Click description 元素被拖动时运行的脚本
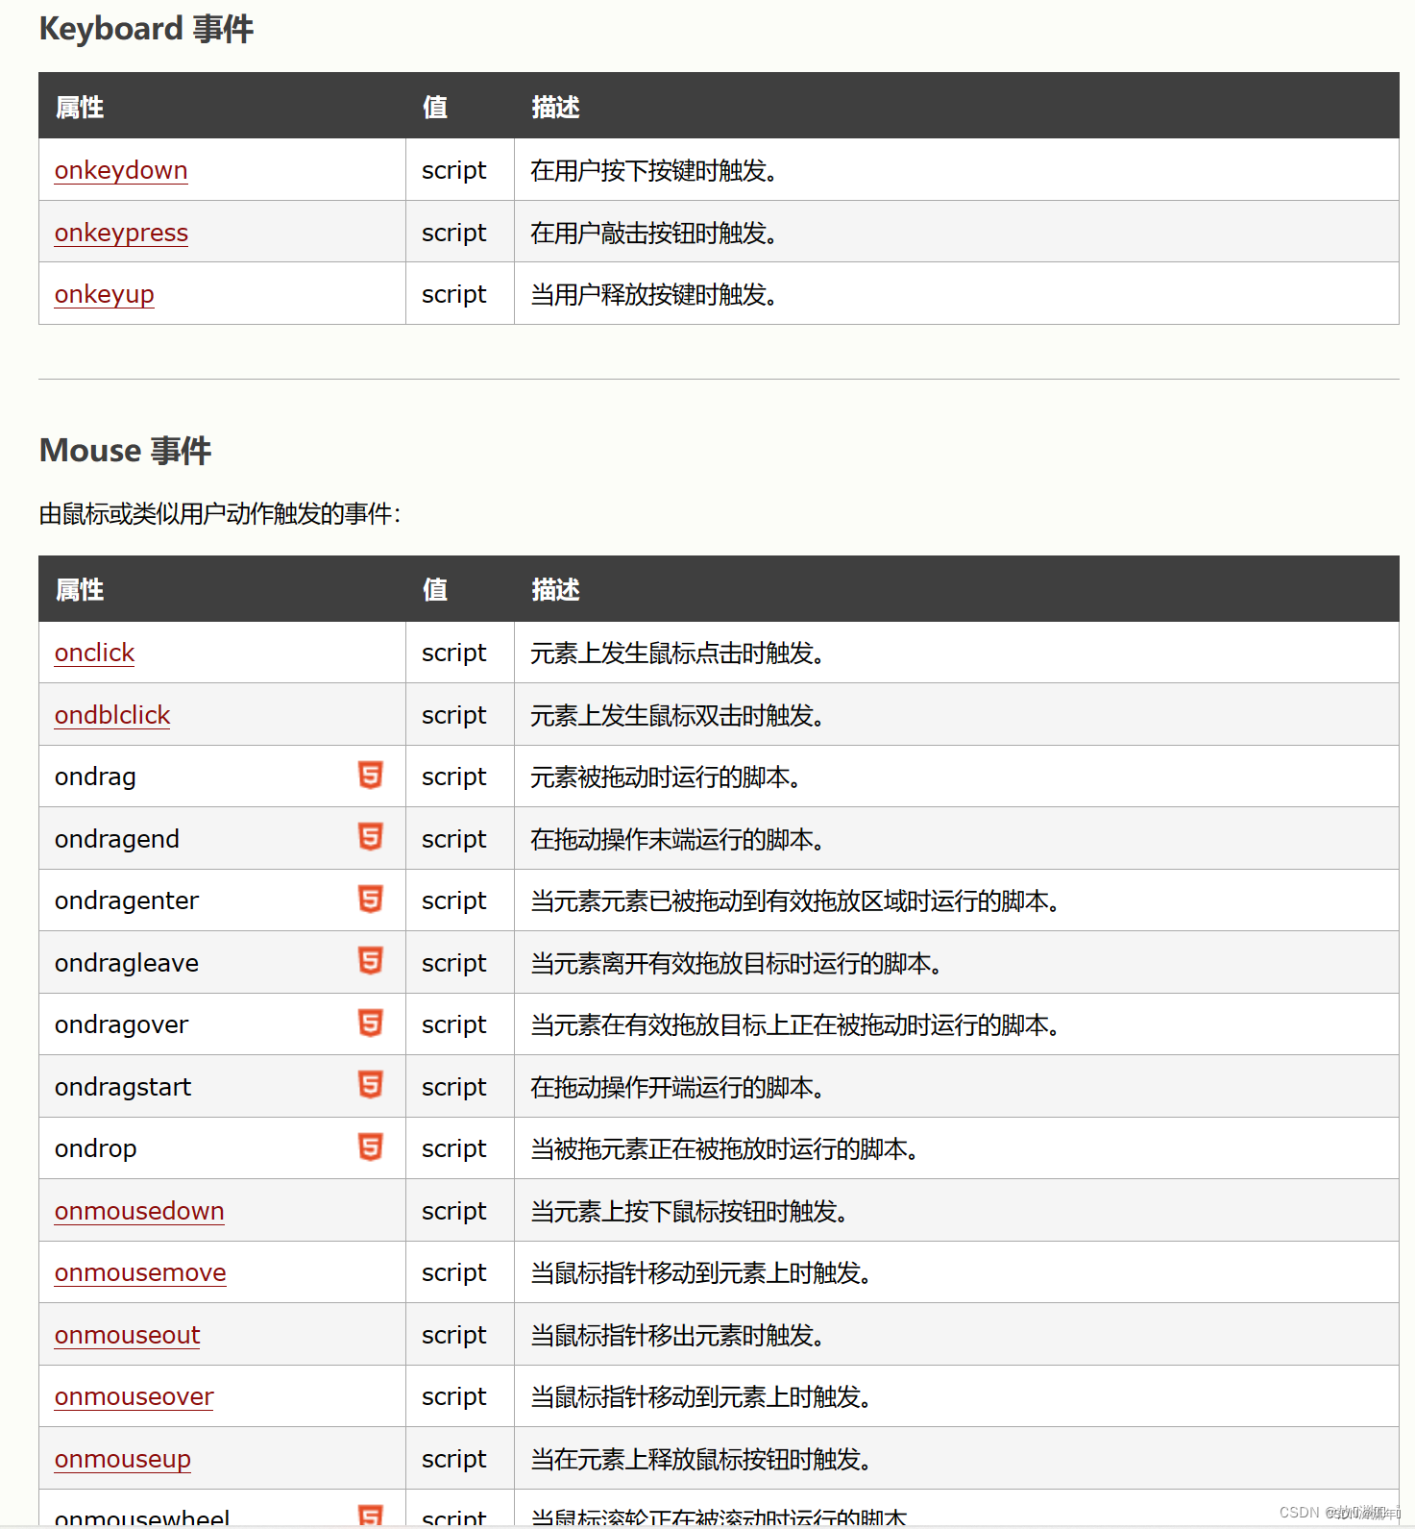Viewport: 1415px width, 1529px height. pyautogui.click(x=666, y=777)
